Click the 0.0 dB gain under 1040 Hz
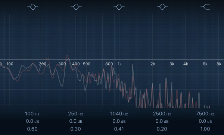This screenshot has height=135, width=224. coord(119,121)
